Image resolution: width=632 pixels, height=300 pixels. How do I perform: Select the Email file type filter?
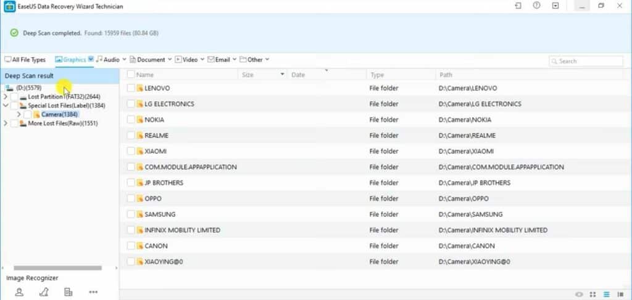[218, 60]
